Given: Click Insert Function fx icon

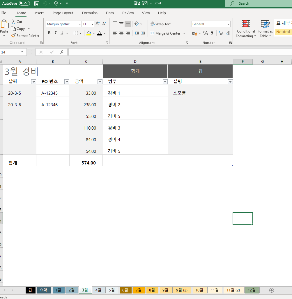Looking at the screenshot, I should pos(62,52).
